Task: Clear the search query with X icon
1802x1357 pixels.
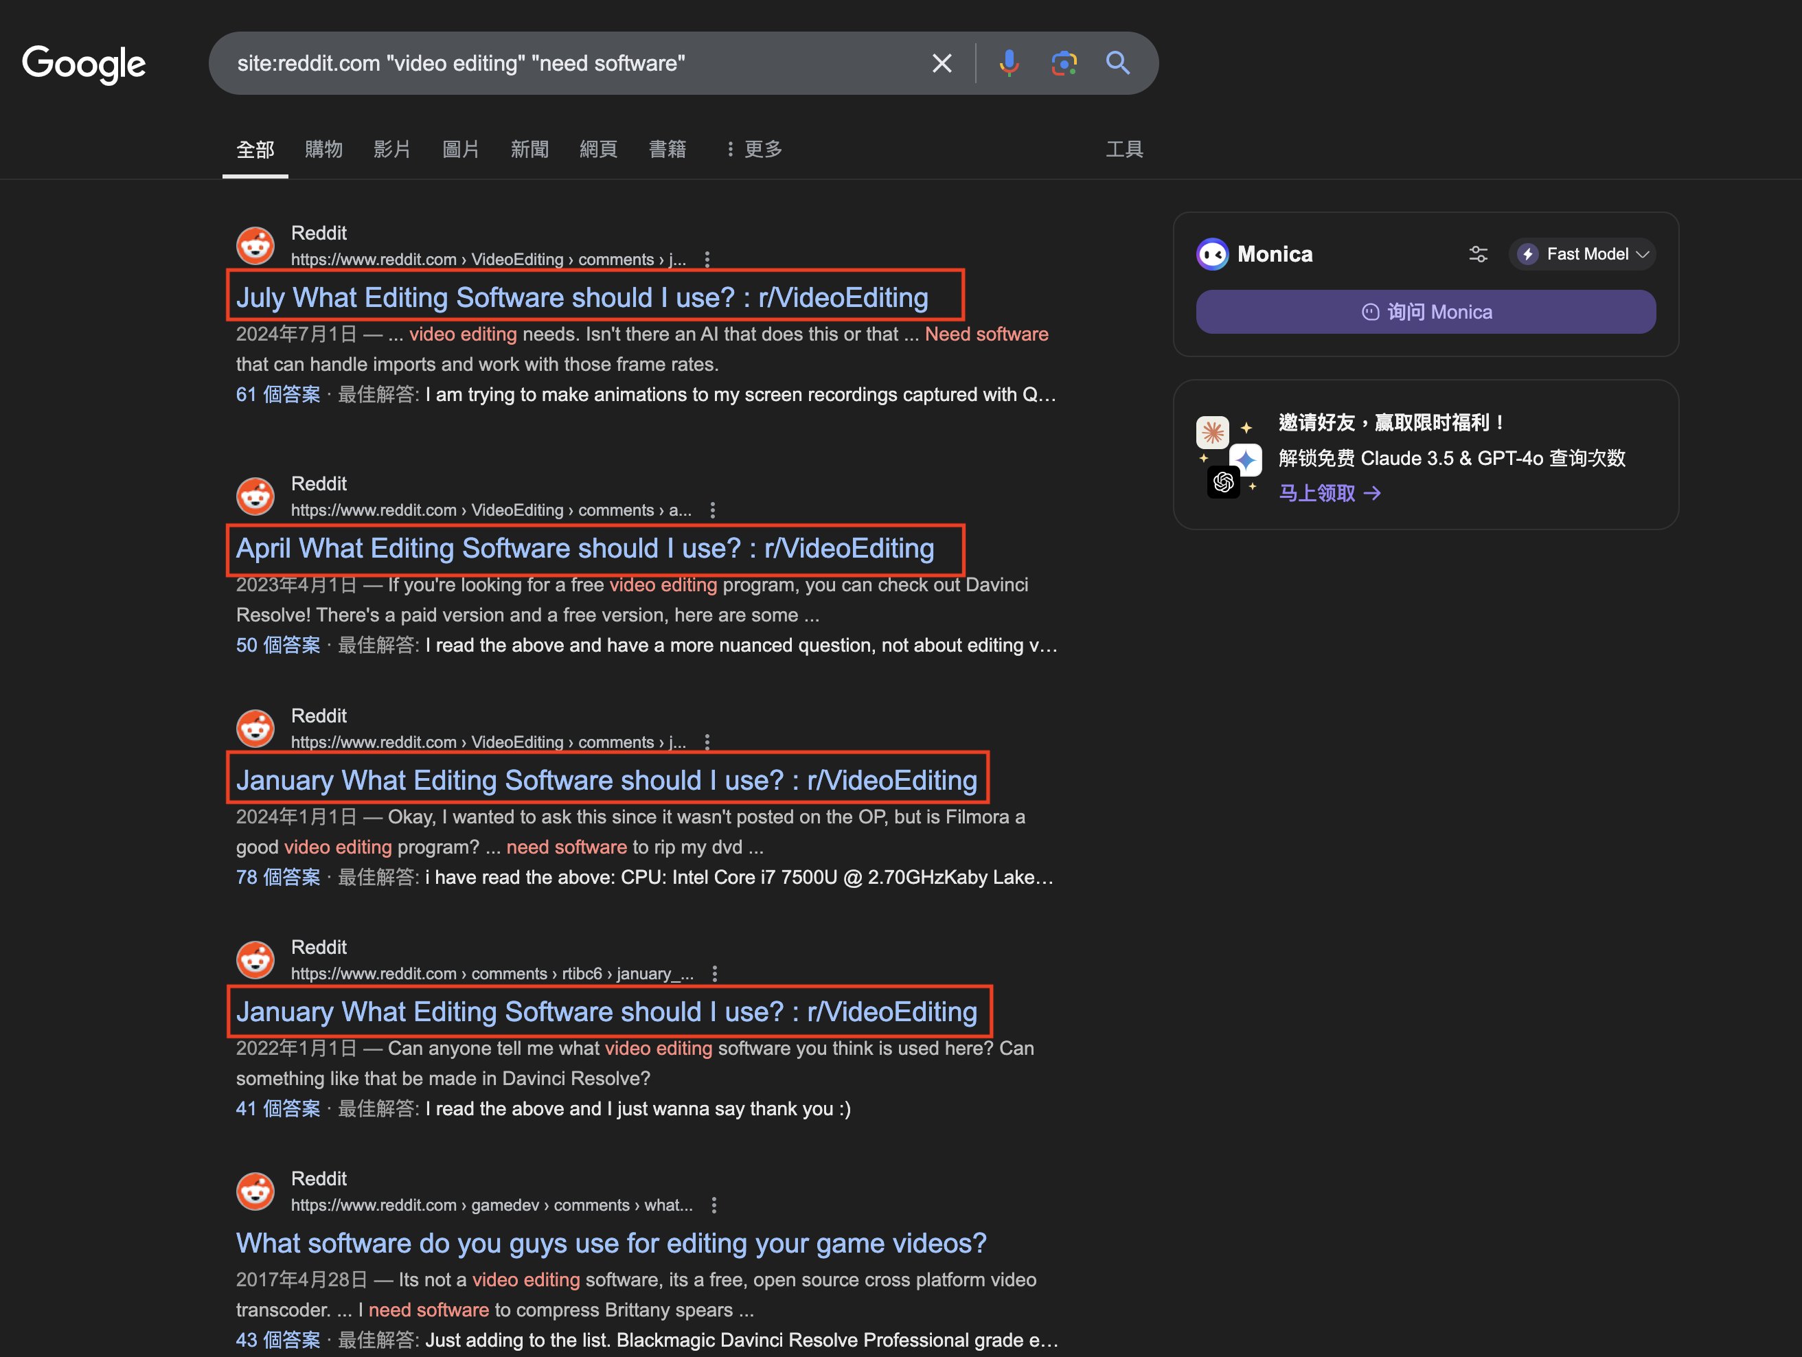Action: coord(942,64)
